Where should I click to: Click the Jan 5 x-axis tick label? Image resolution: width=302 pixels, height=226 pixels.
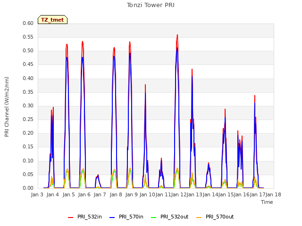coord(68,194)
